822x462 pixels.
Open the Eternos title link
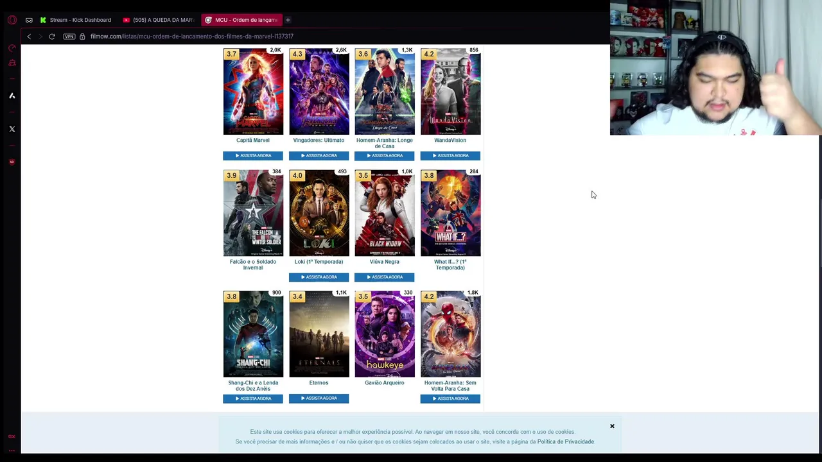(319, 383)
